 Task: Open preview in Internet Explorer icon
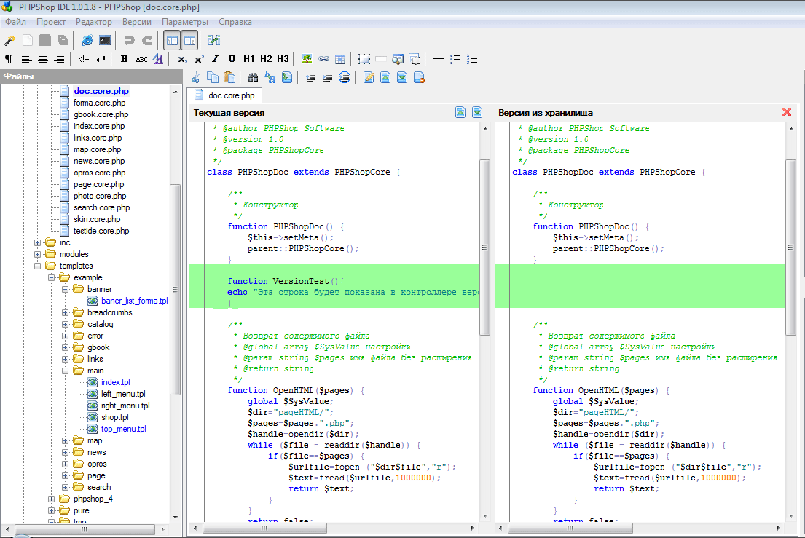(x=87, y=40)
